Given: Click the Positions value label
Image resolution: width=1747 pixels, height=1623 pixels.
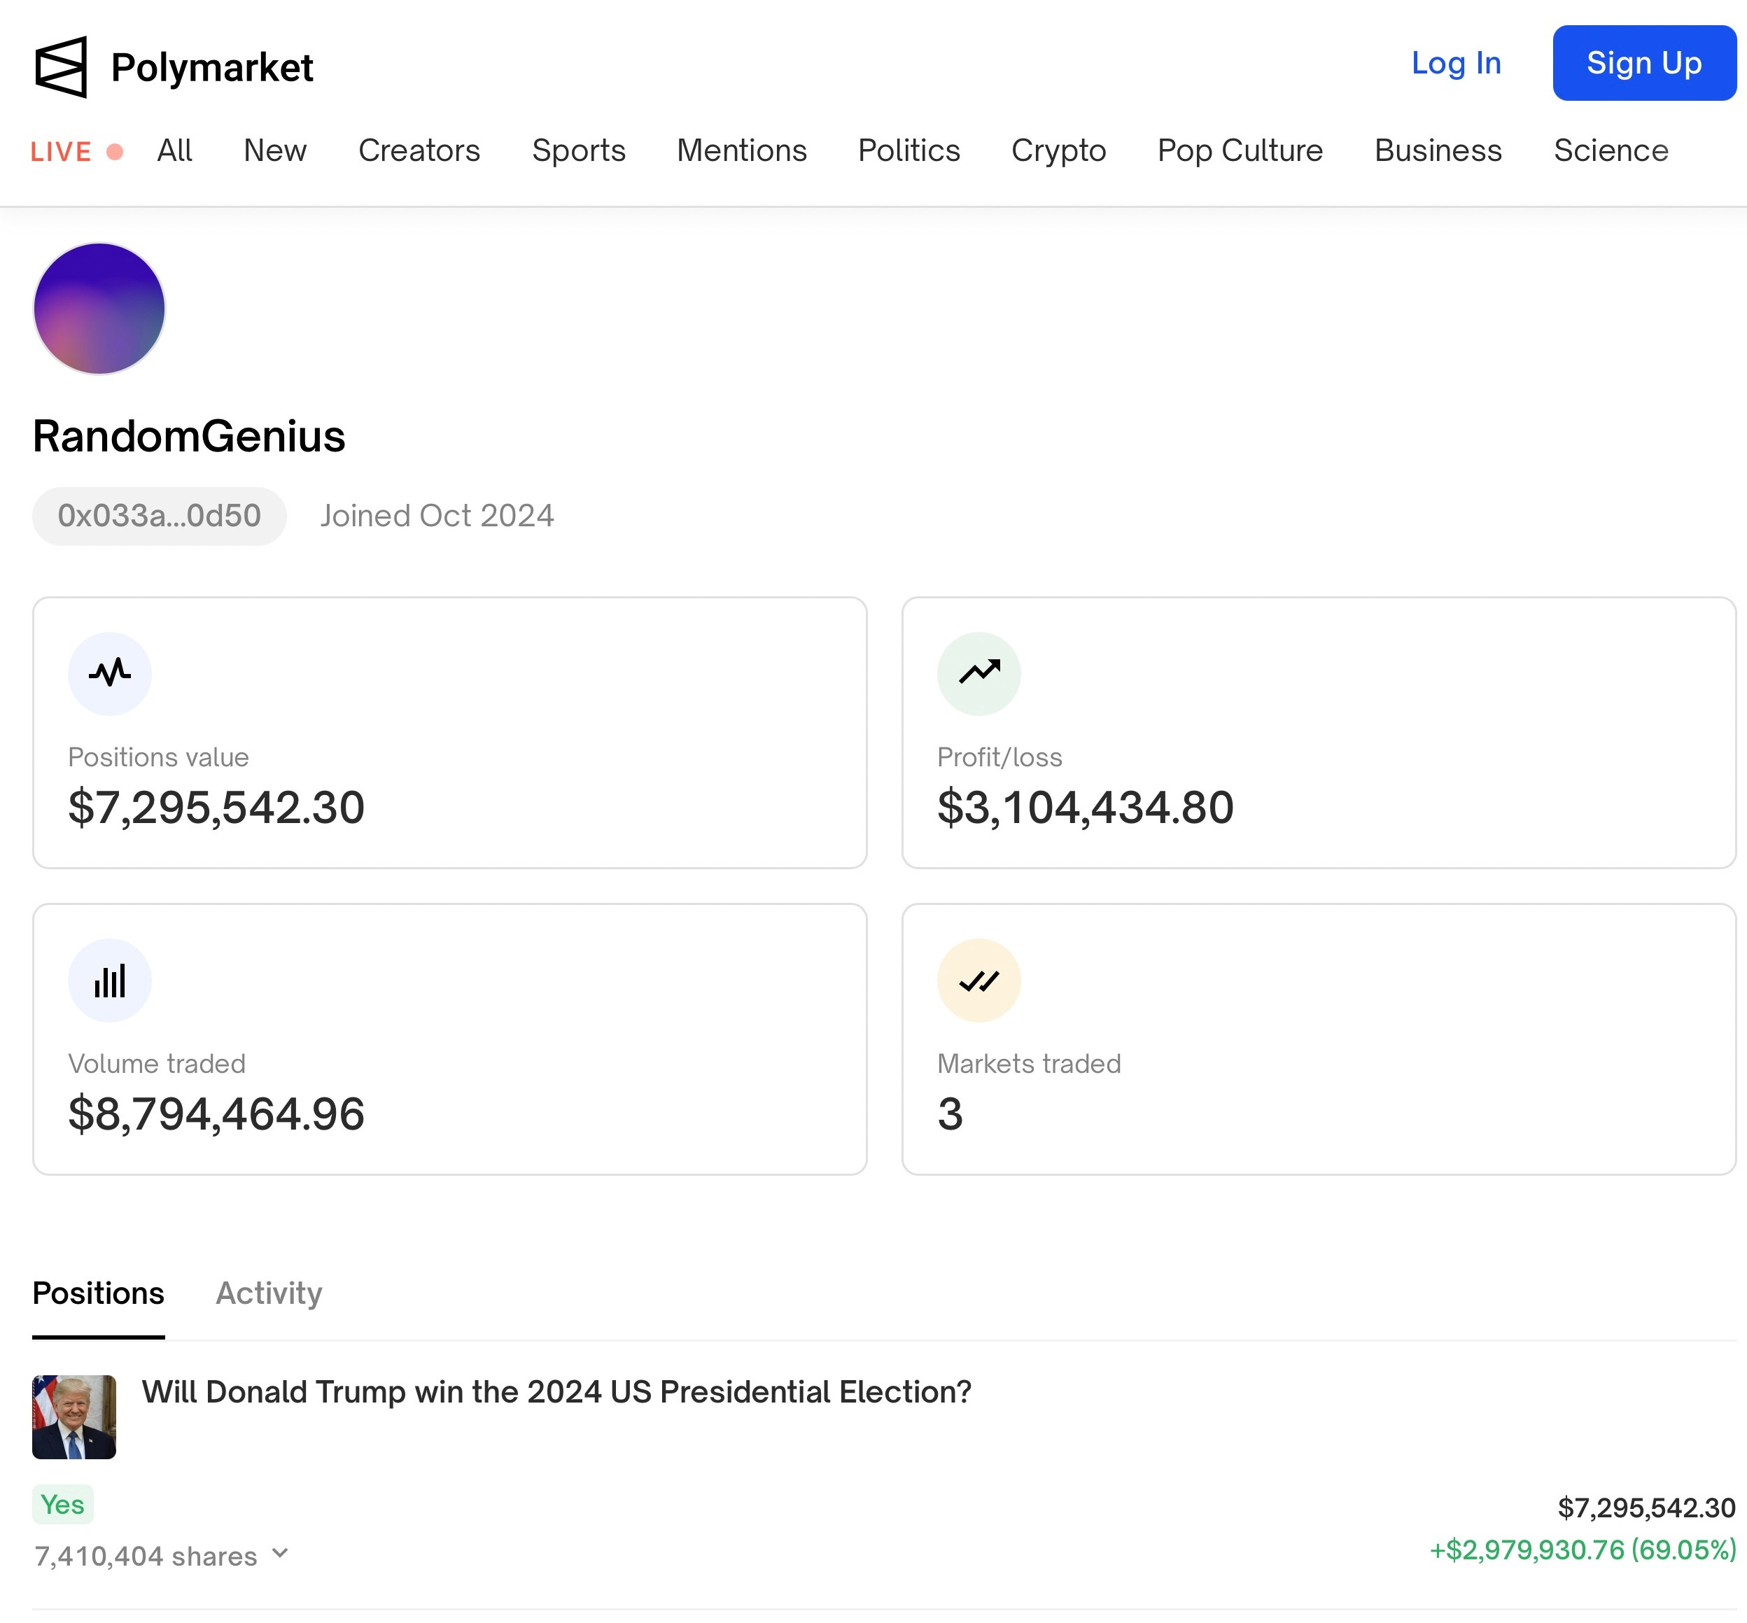Looking at the screenshot, I should tap(158, 757).
